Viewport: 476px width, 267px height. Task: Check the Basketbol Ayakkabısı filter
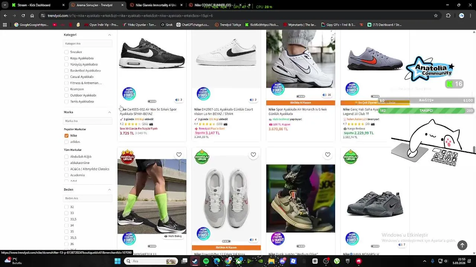click(x=67, y=70)
